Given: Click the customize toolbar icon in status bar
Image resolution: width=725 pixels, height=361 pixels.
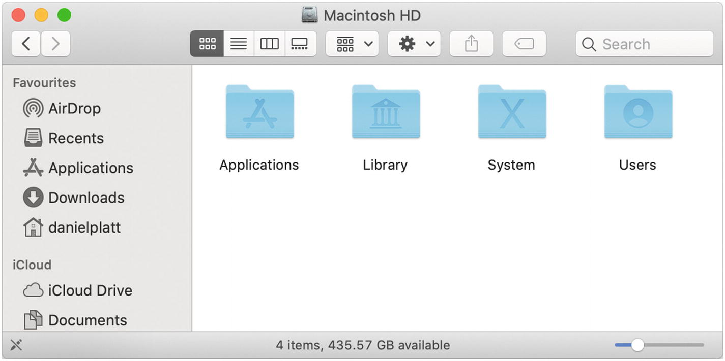Looking at the screenshot, I should 16,345.
